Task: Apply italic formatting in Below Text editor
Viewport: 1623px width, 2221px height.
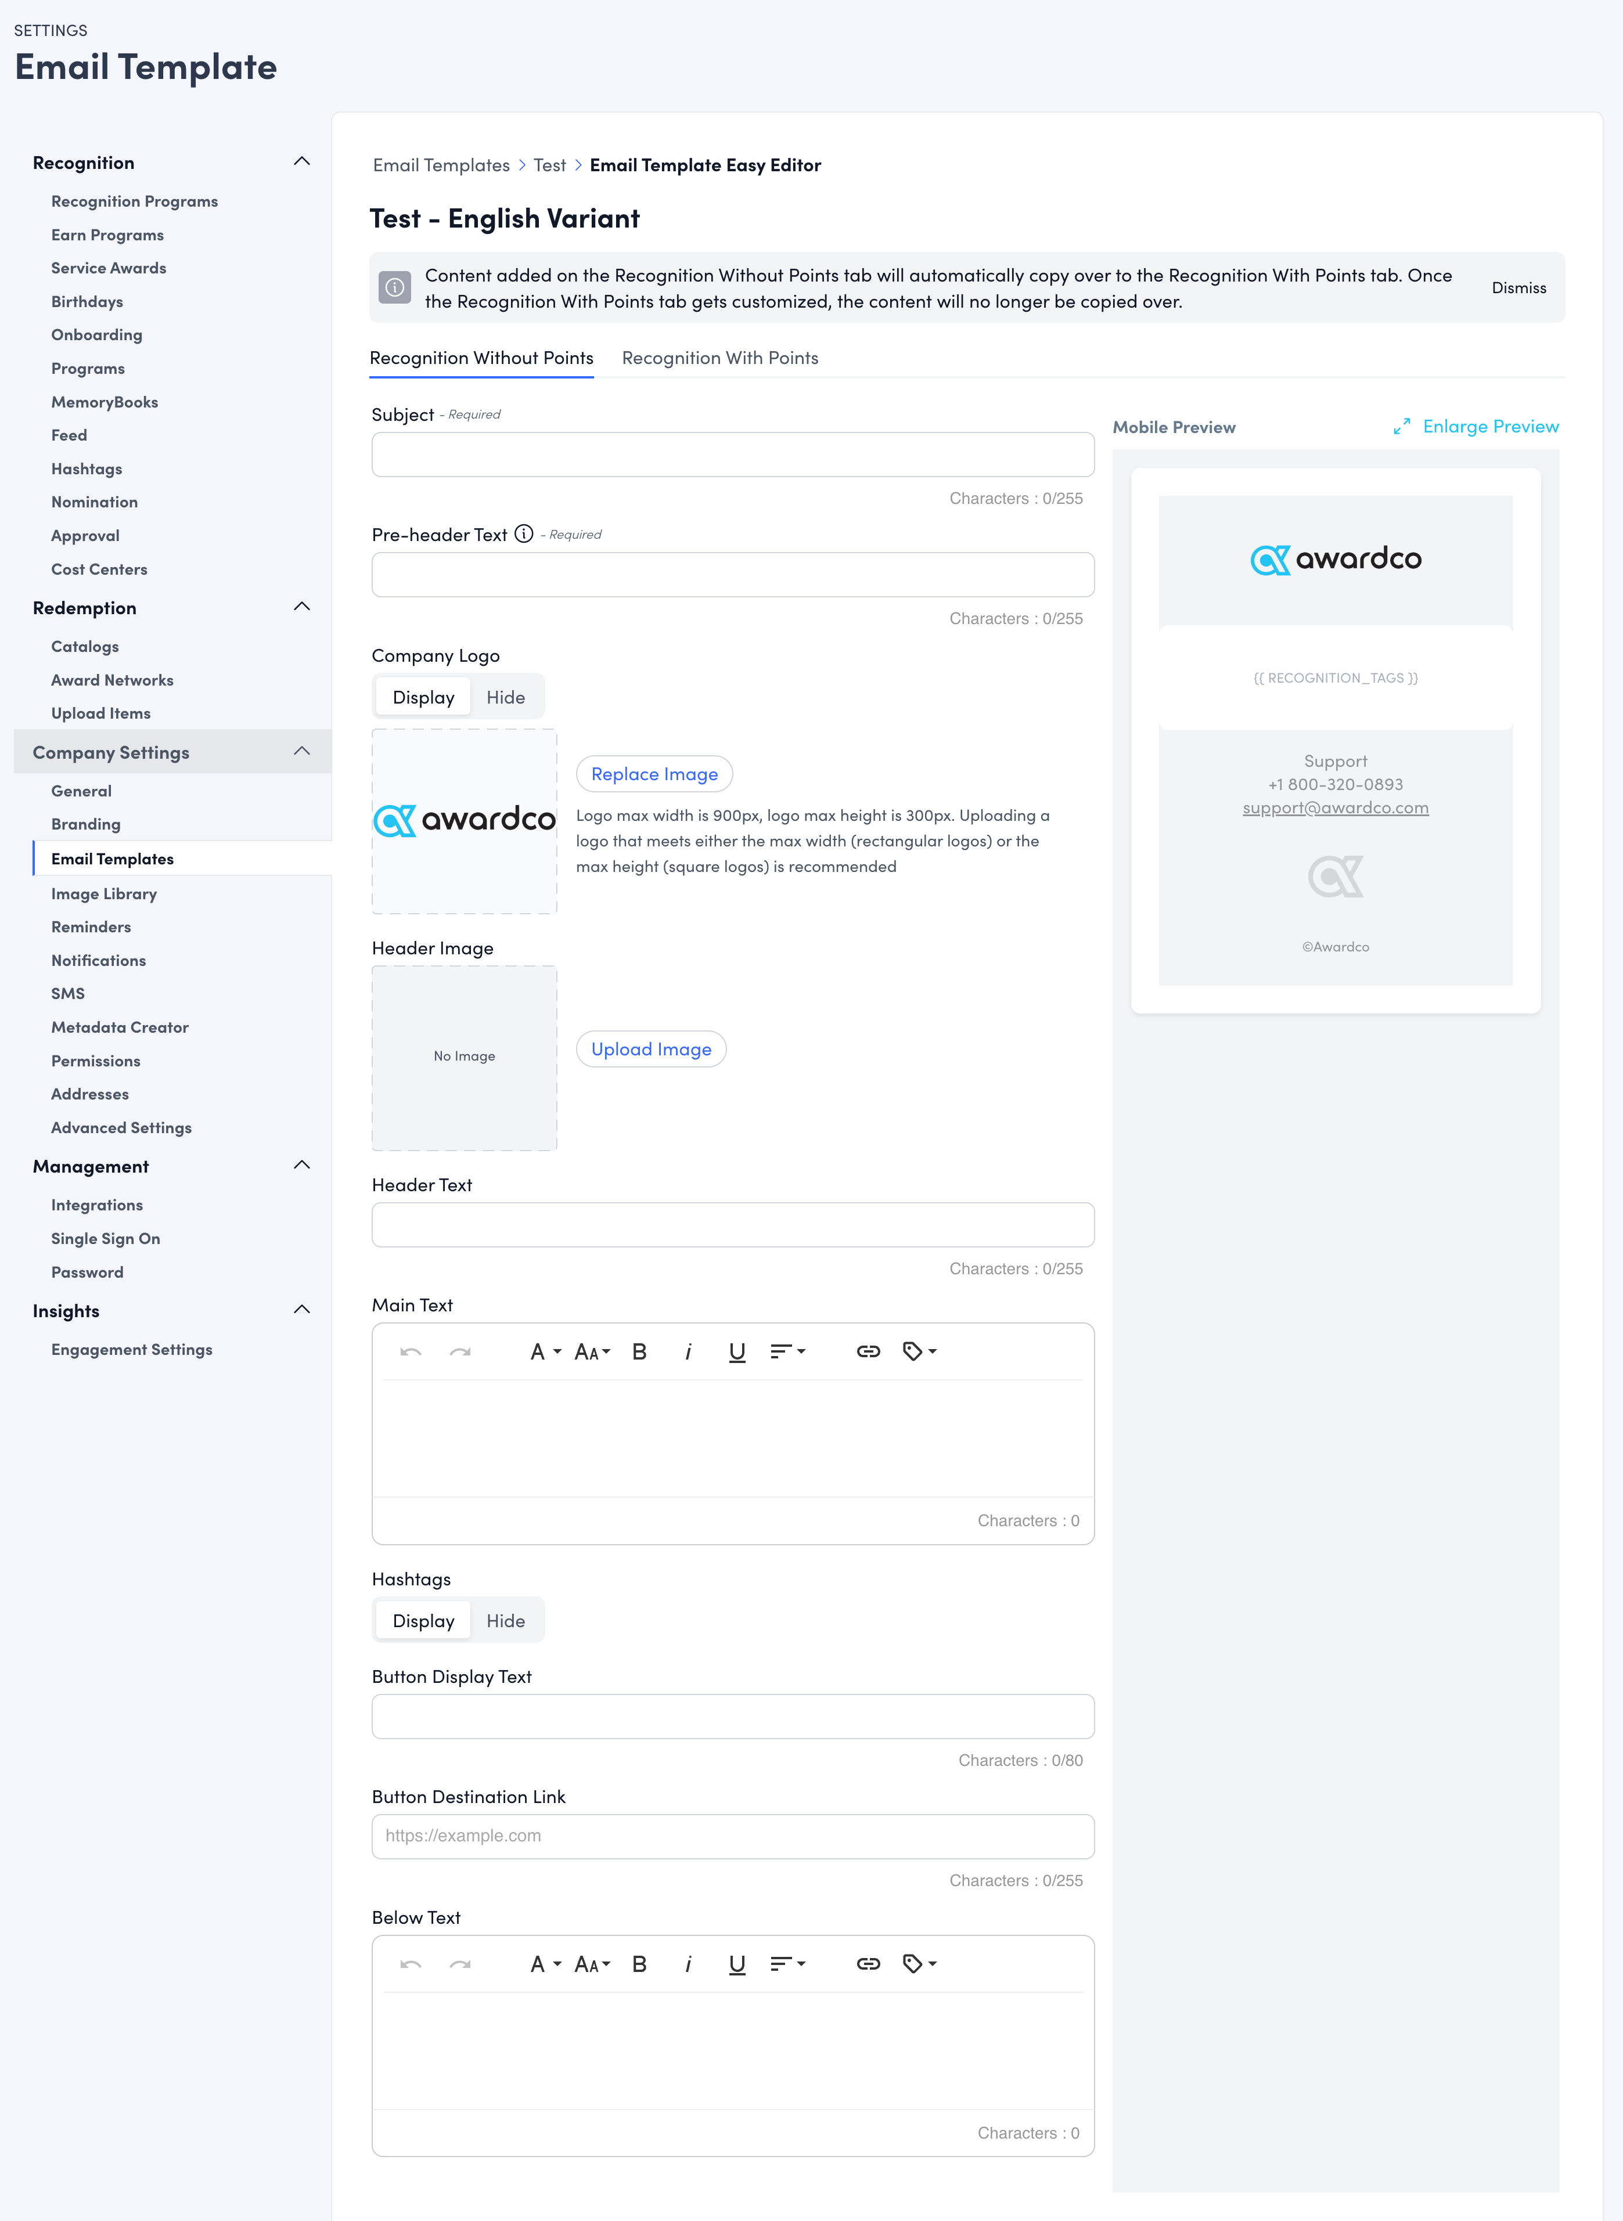Action: tap(688, 1963)
